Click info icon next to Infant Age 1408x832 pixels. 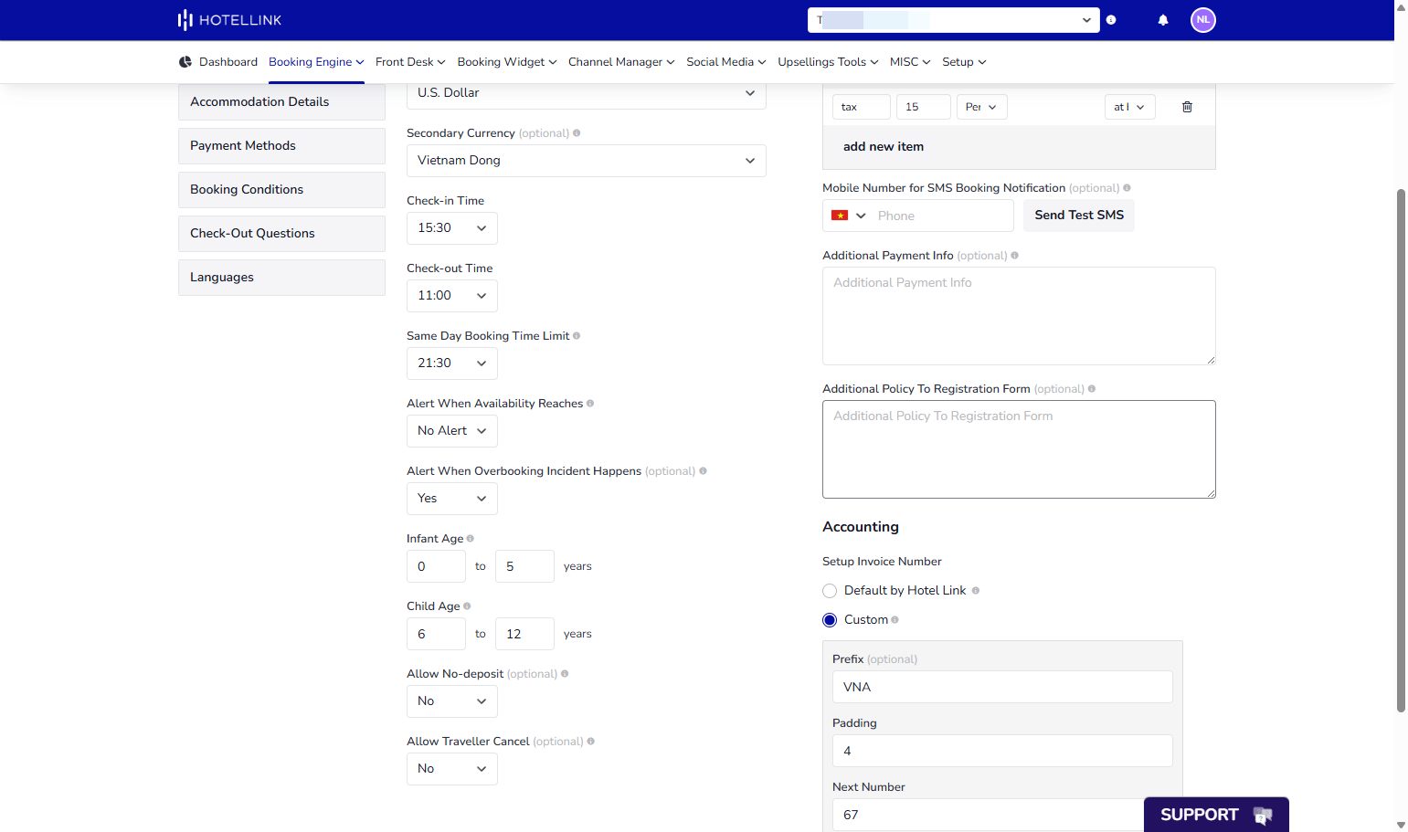pos(471,539)
